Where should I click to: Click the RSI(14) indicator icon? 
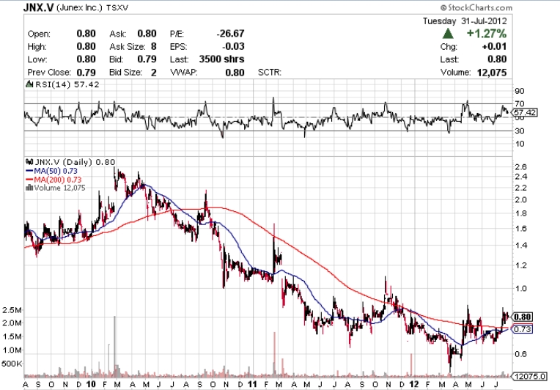29,84
